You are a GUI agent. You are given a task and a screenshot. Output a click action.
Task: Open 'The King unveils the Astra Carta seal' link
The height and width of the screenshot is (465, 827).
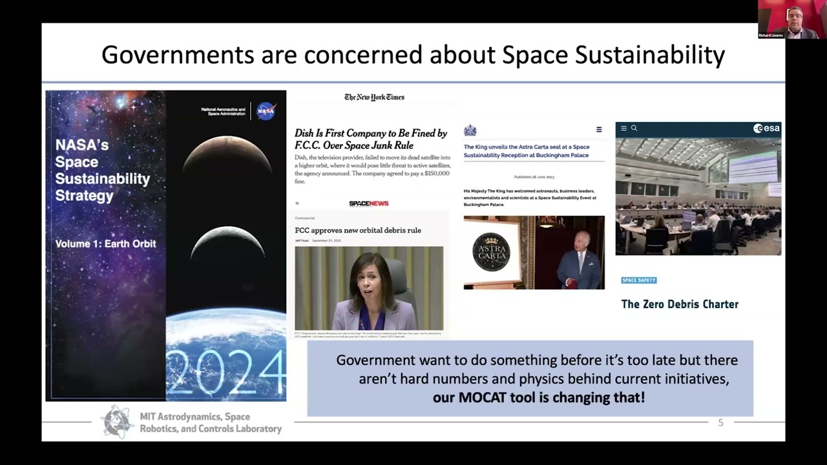coord(527,151)
